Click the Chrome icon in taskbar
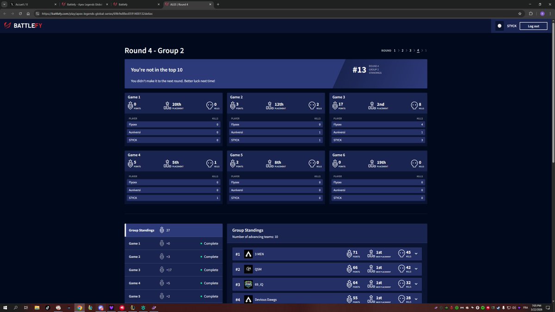This screenshot has width=555, height=312. pyautogui.click(x=79, y=307)
